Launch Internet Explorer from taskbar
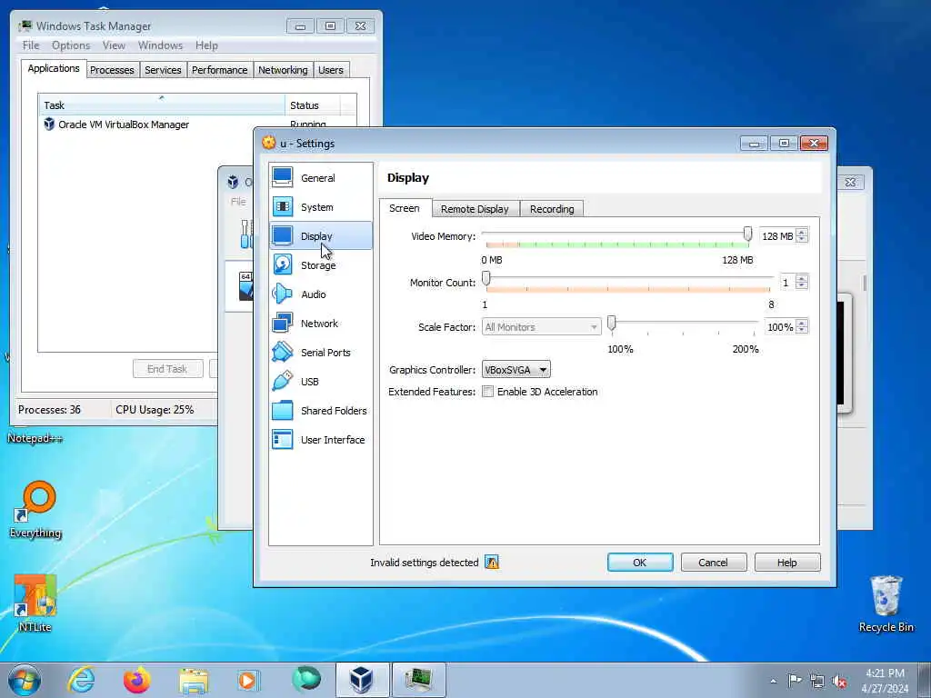This screenshot has height=698, width=931. pyautogui.click(x=81, y=680)
